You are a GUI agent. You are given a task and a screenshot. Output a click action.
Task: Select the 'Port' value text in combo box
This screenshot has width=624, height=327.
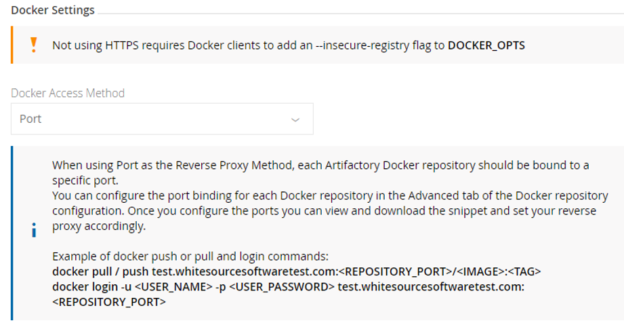[x=30, y=119]
